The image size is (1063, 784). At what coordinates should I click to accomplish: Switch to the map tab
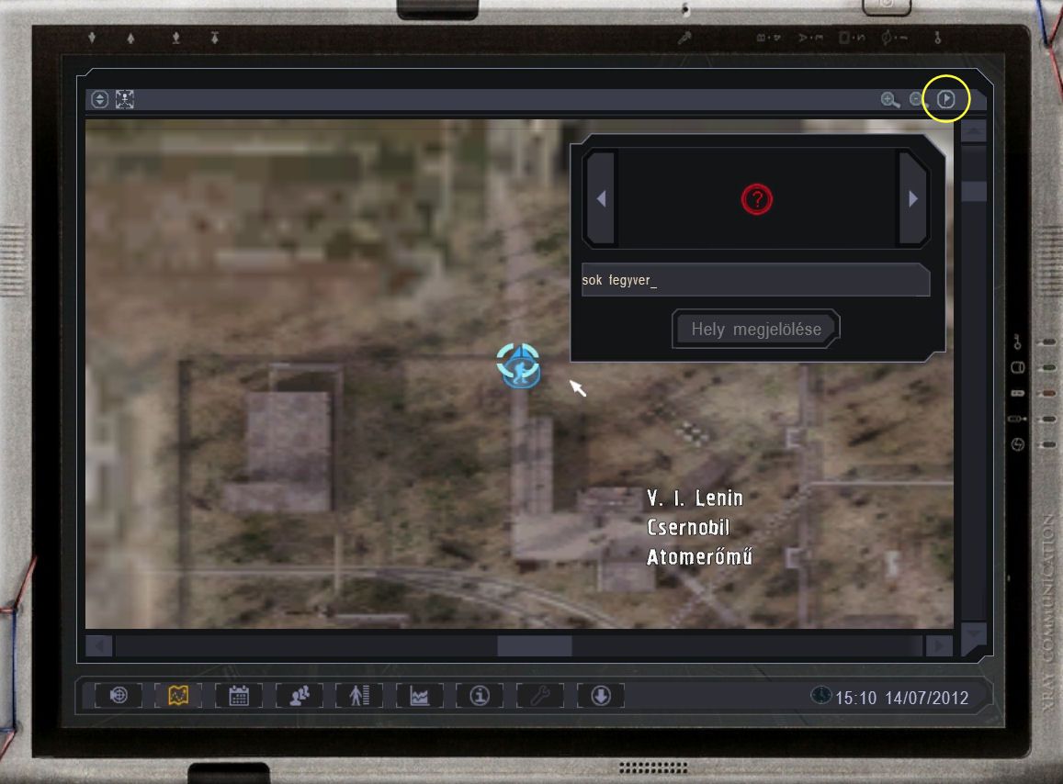[x=178, y=695]
